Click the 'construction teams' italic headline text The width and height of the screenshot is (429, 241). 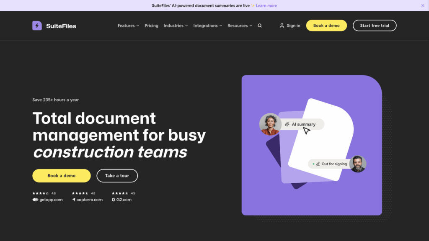coord(110,152)
